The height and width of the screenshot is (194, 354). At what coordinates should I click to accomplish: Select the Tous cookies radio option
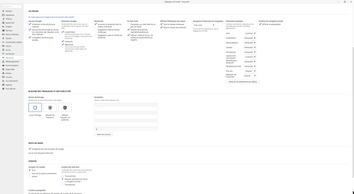[x=29, y=170]
